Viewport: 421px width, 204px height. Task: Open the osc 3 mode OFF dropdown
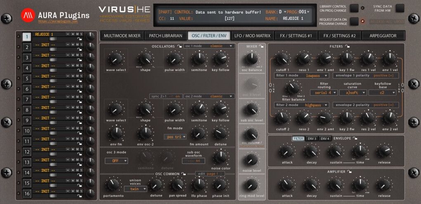(x=116, y=161)
